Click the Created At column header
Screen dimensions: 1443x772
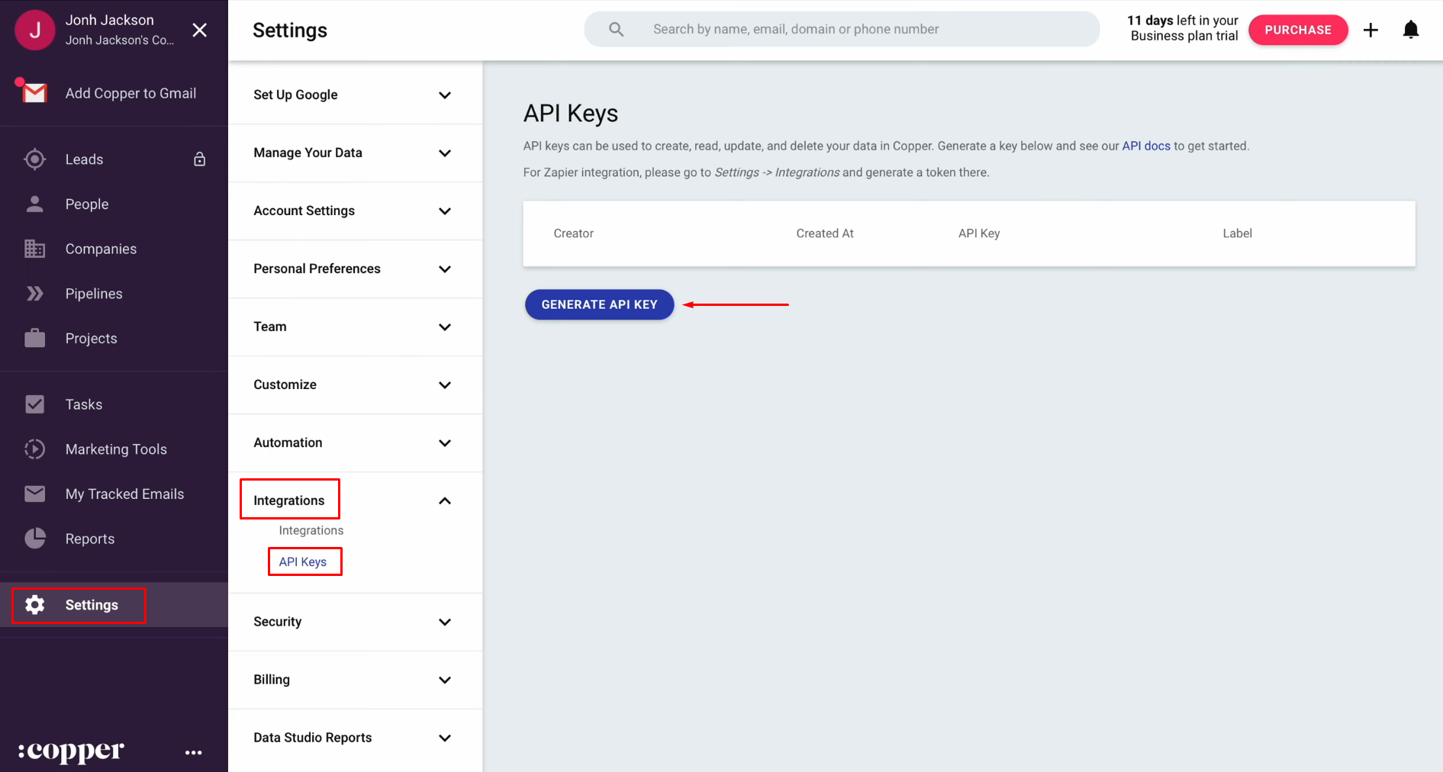825,233
